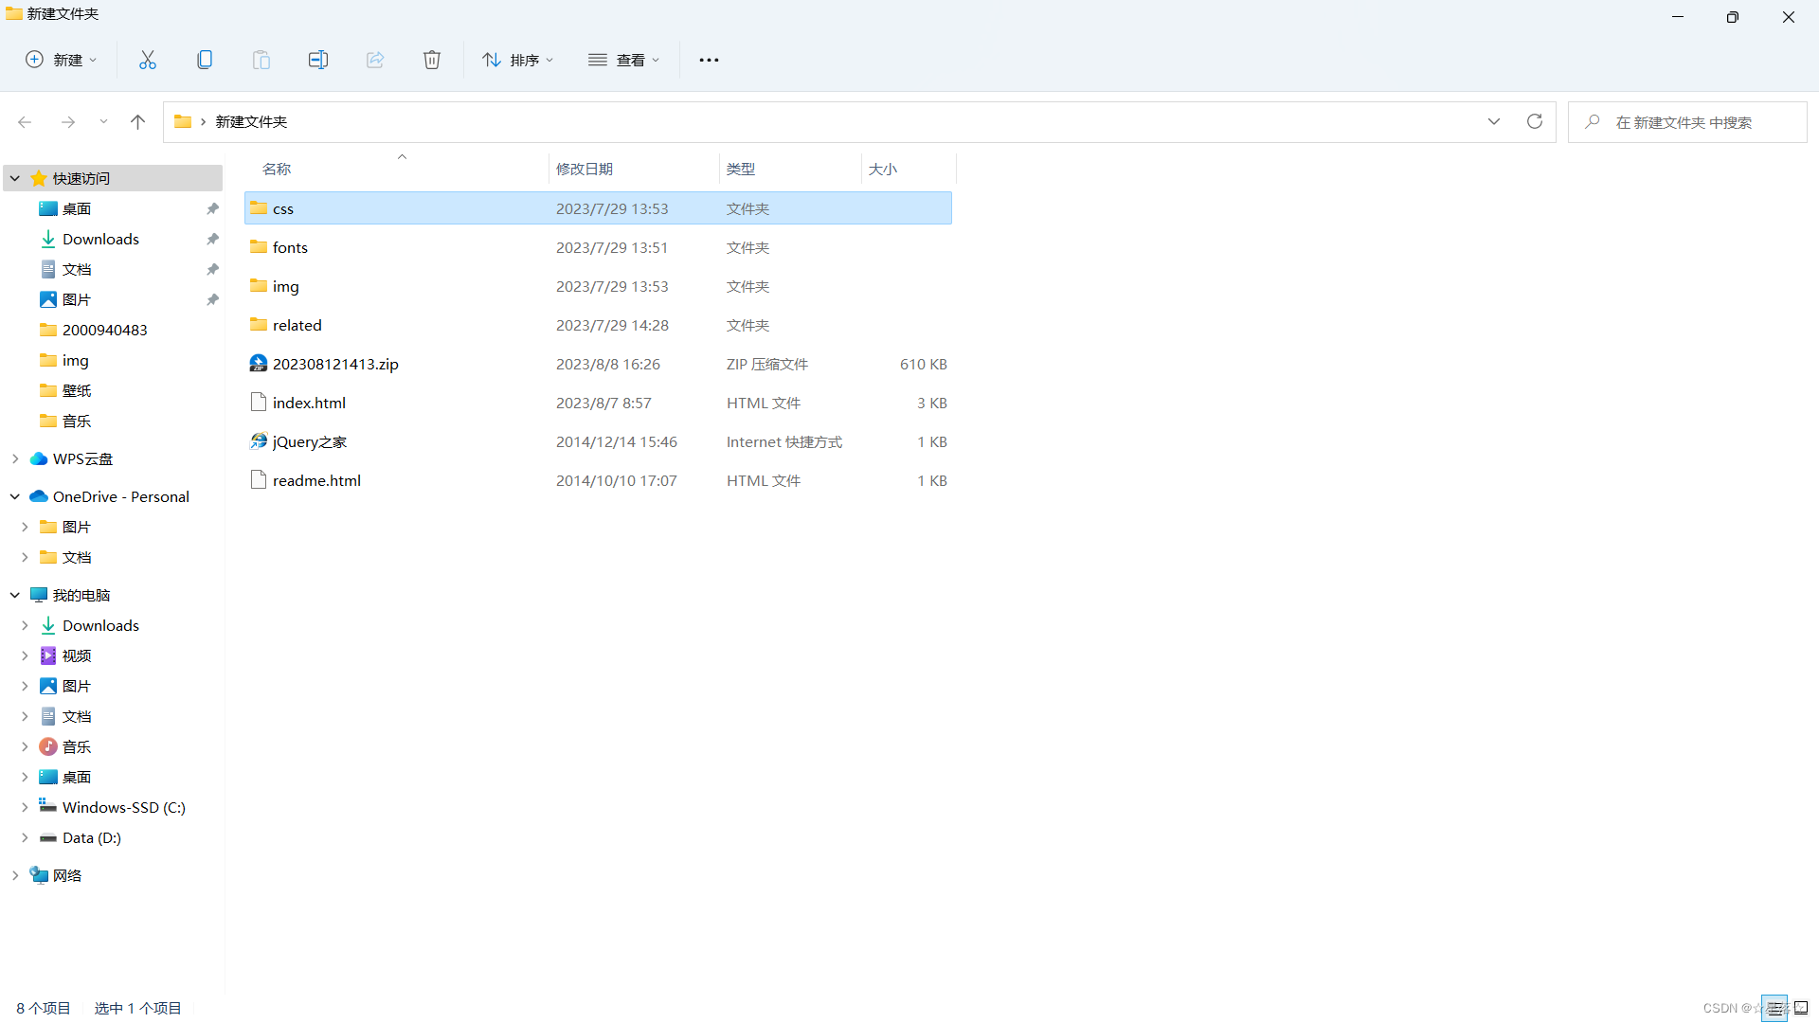Sort by the 大小 size column header
The width and height of the screenshot is (1819, 1023).
882,169
